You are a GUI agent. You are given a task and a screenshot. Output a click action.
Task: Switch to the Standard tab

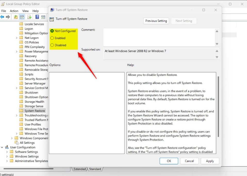(95, 169)
